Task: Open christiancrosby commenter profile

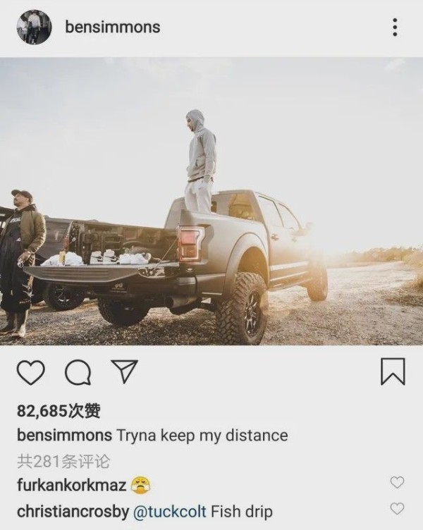Action: (73, 512)
